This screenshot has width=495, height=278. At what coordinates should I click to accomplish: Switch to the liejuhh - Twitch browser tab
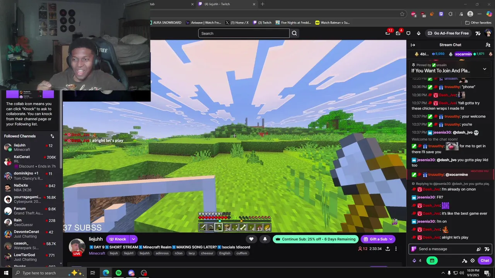point(227,4)
